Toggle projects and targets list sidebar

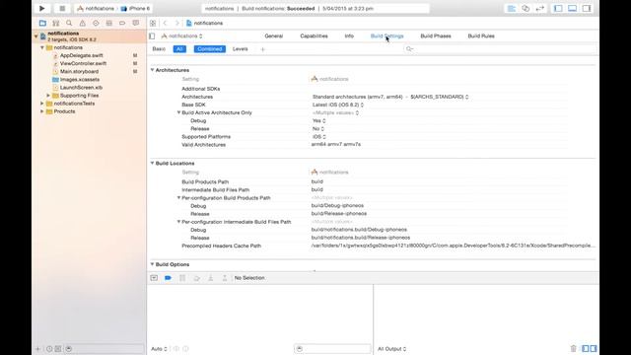152,36
